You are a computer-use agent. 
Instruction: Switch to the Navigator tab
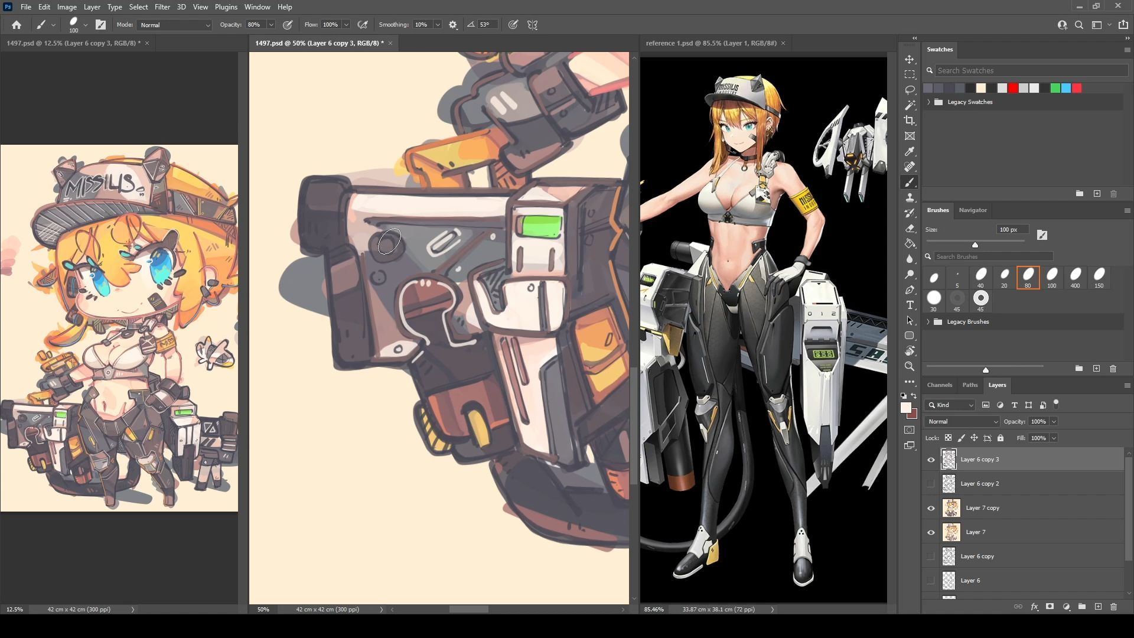pos(972,210)
